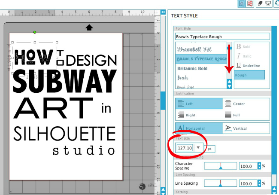Click the Line Spacing stepper arrows
The width and height of the screenshot is (279, 195).
[x=259, y=183]
